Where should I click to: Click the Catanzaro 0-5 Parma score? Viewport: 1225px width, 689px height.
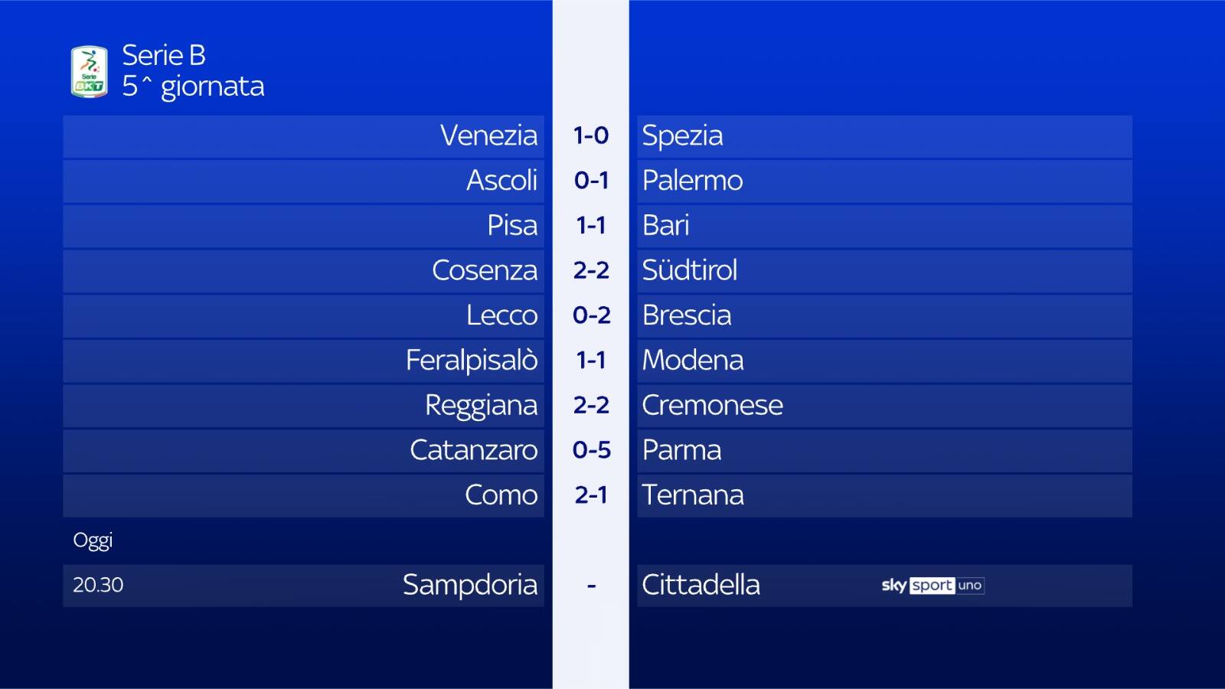pos(591,450)
